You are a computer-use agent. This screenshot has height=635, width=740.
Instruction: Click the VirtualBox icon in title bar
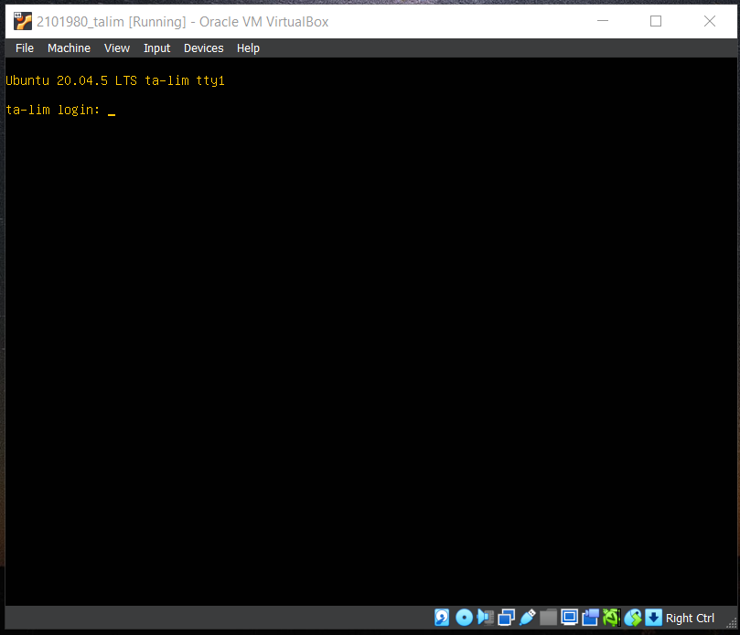(23, 22)
